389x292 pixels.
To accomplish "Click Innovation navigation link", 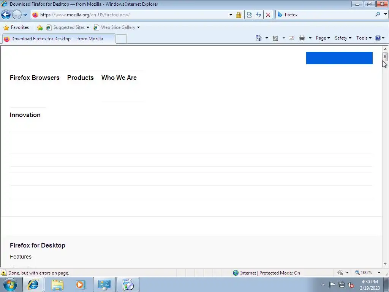I will 25,115.
